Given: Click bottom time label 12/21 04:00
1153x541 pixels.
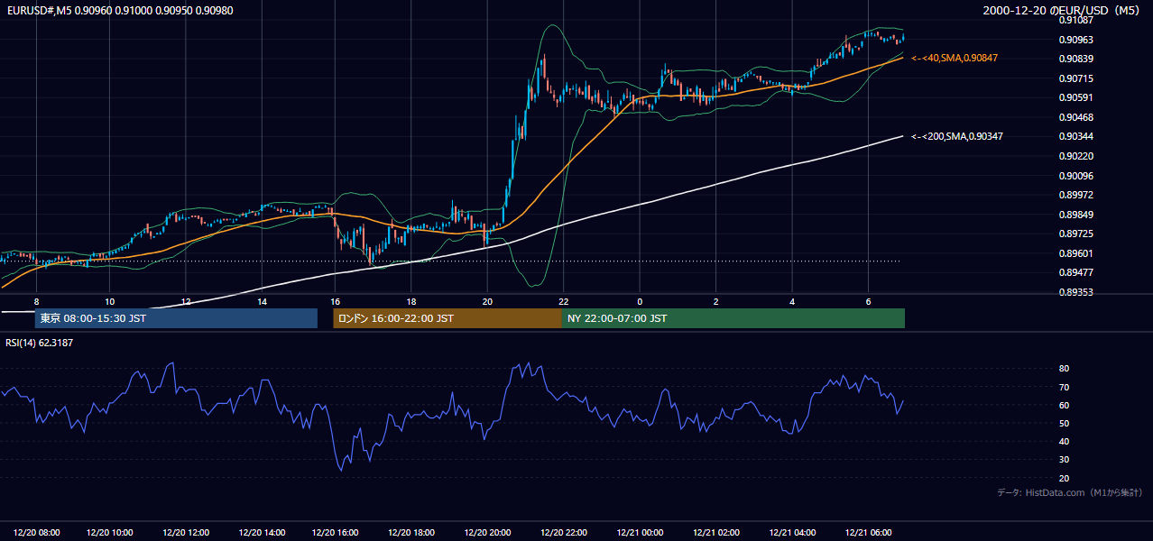Looking at the screenshot, I should (x=791, y=532).
